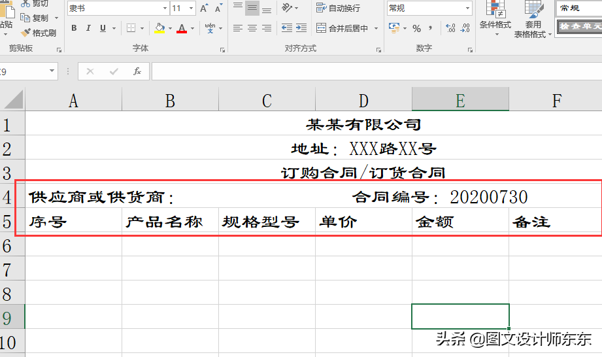Toggle Wrap Text (自动换行)
Screen dimensions: 602x357
pos(338,8)
